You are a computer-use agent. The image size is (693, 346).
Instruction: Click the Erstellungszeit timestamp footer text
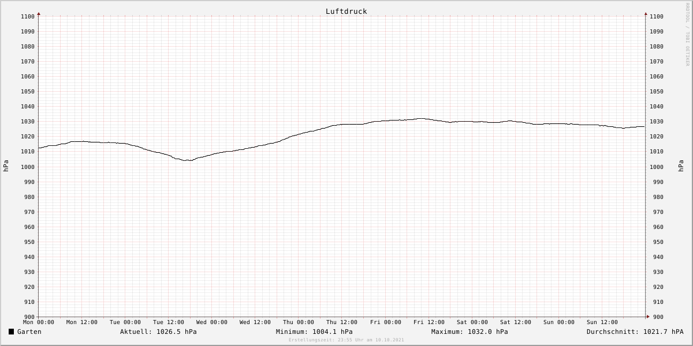pos(346,340)
